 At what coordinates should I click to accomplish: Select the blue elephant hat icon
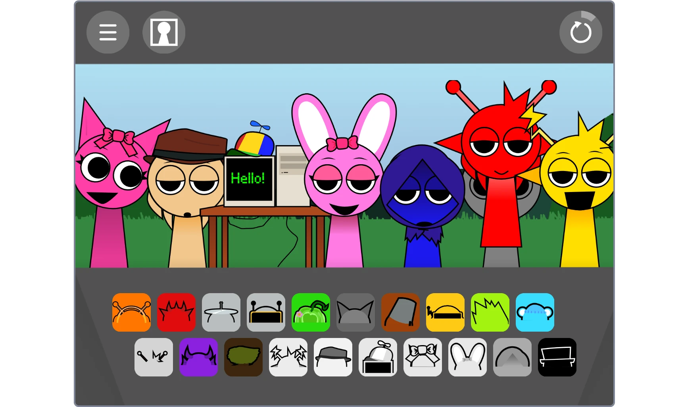(x=535, y=312)
